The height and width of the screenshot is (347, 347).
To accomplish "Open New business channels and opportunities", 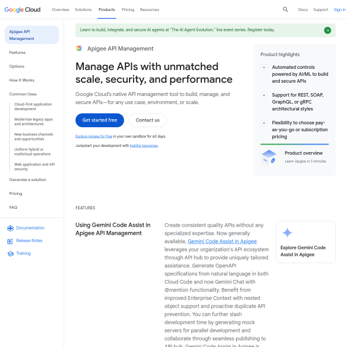I will (34, 136).
